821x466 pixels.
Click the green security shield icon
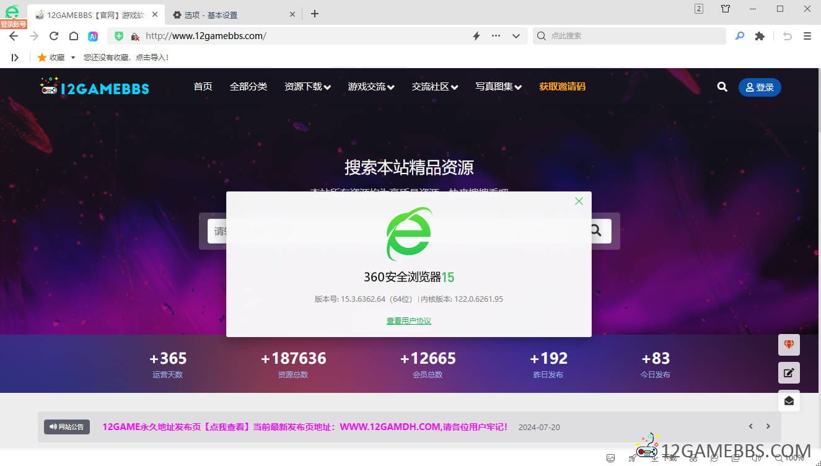click(119, 36)
